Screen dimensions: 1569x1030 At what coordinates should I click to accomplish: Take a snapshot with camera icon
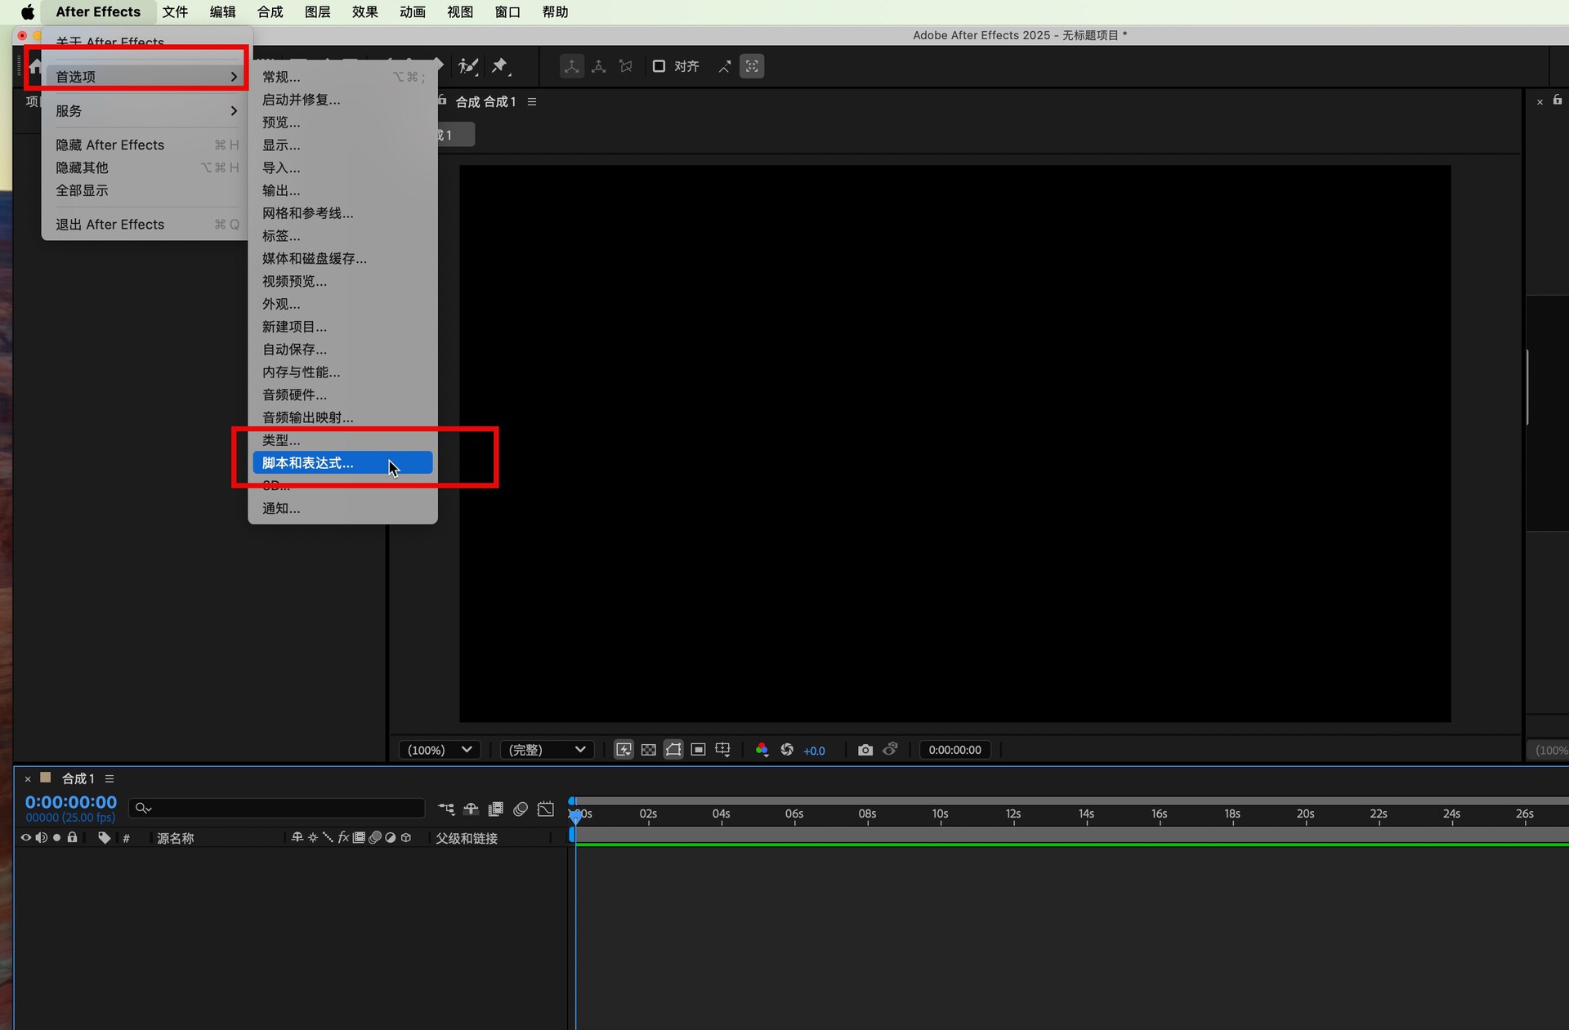(x=865, y=750)
